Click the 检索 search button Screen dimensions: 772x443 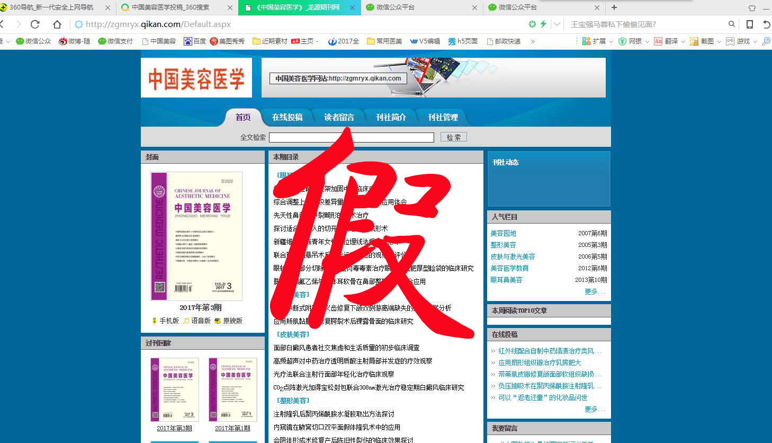point(454,137)
